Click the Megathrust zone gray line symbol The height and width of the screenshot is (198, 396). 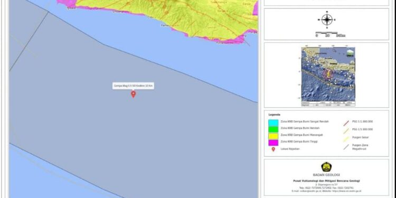(346, 147)
